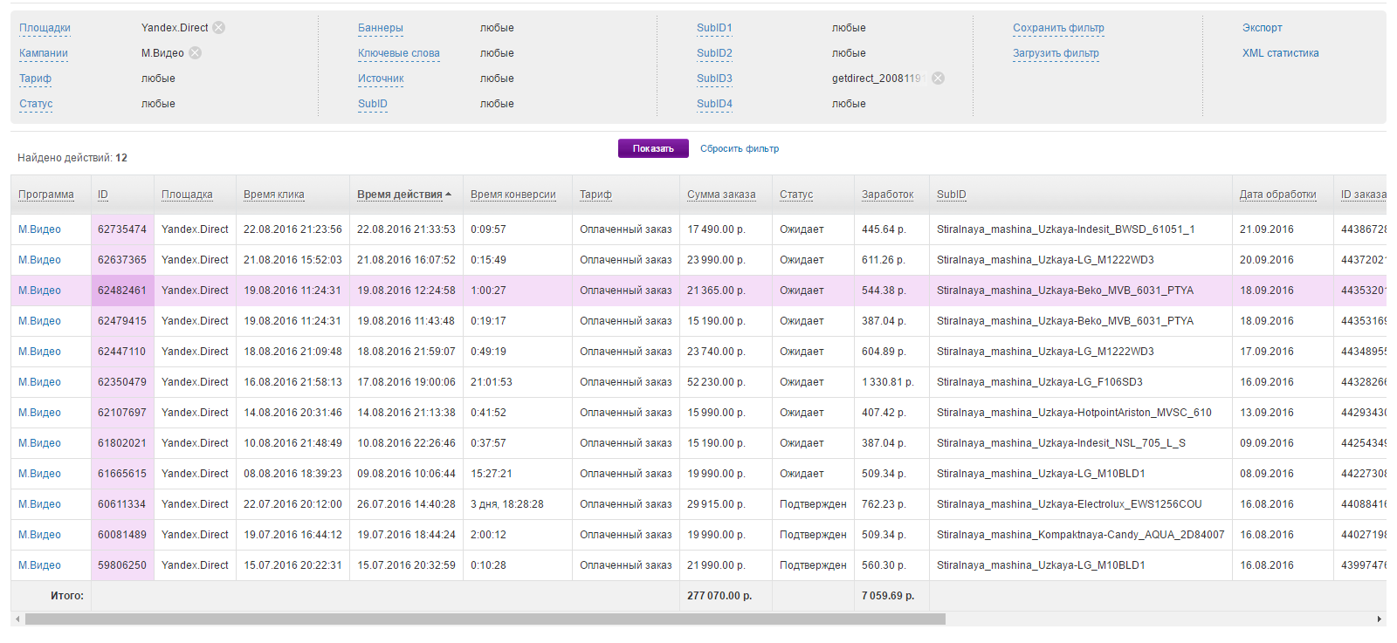This screenshot has width=1397, height=643.
Task: Sort by Дата обработки column
Action: pyautogui.click(x=1278, y=195)
